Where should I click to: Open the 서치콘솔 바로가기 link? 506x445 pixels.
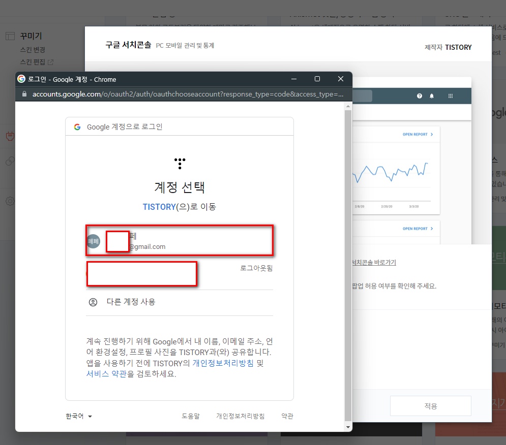tap(374, 263)
